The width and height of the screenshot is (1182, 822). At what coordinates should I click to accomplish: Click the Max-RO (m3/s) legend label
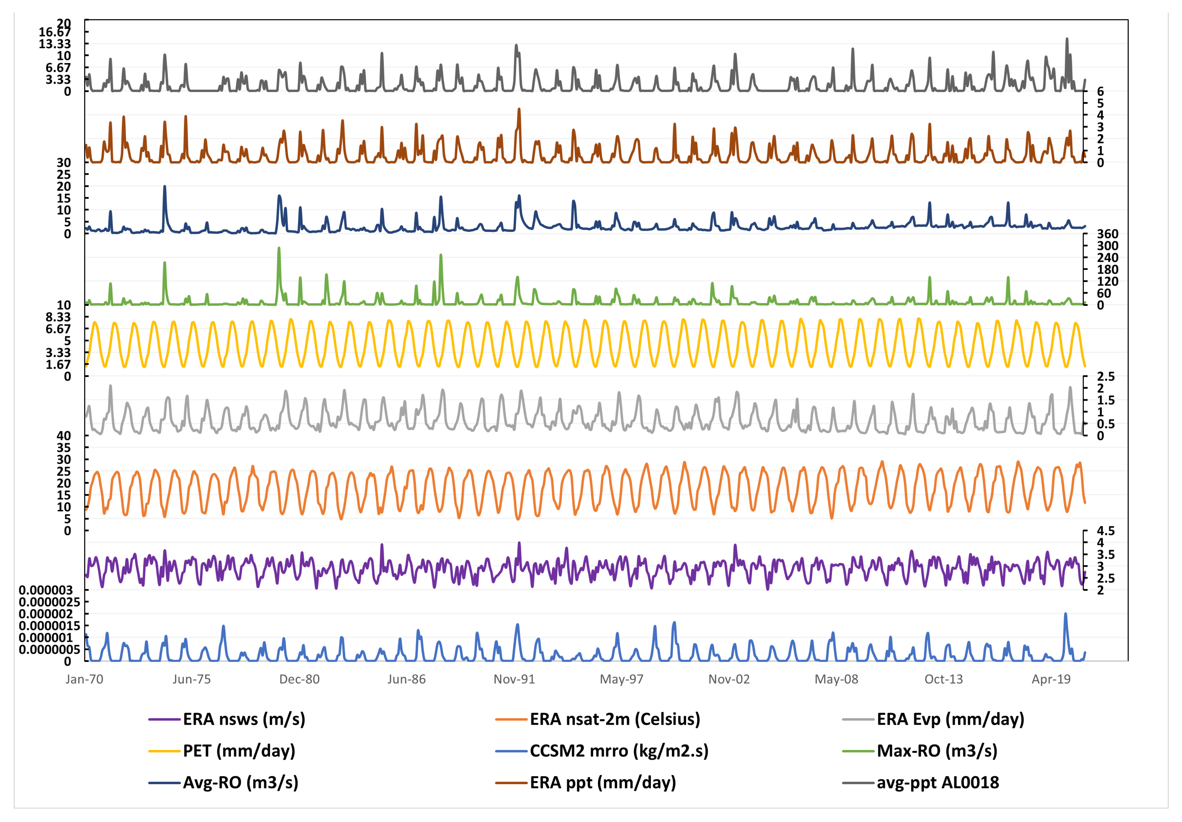[x=937, y=751]
